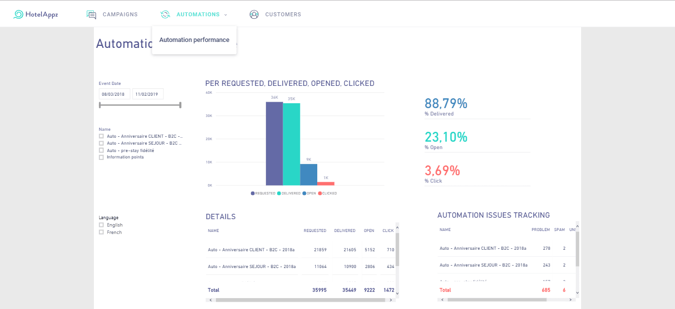675x309 pixels.
Task: Click the Campaigns chat icon
Action: (x=91, y=14)
